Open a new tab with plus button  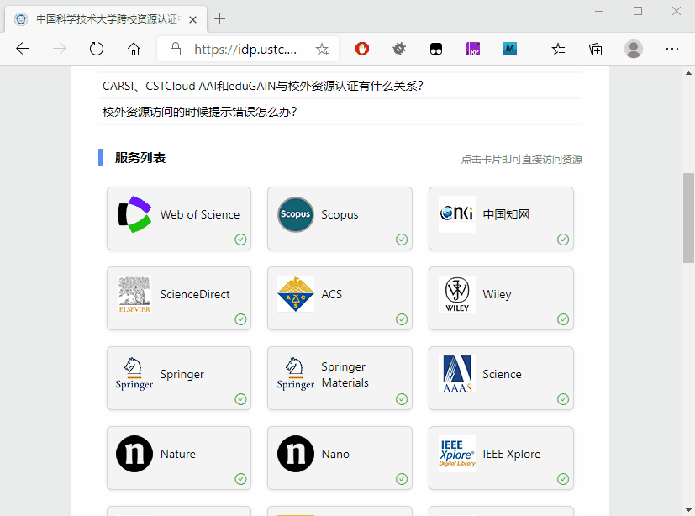point(219,19)
